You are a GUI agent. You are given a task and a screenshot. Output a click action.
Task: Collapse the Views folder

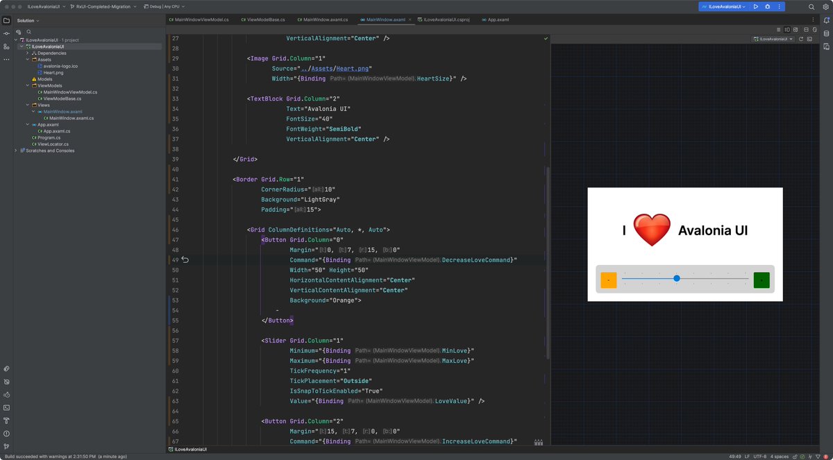click(27, 105)
